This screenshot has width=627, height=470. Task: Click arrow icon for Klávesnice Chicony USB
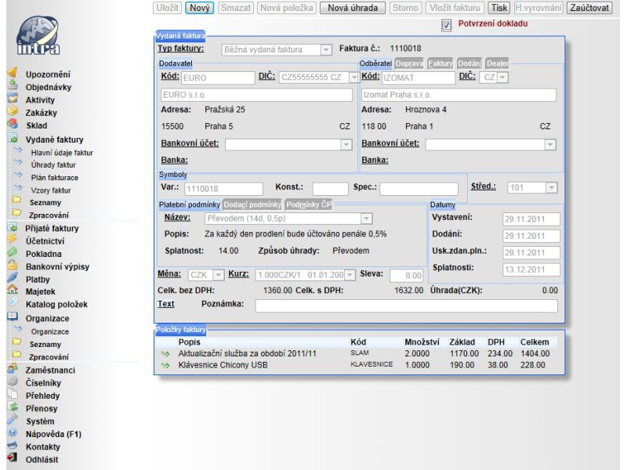point(165,365)
